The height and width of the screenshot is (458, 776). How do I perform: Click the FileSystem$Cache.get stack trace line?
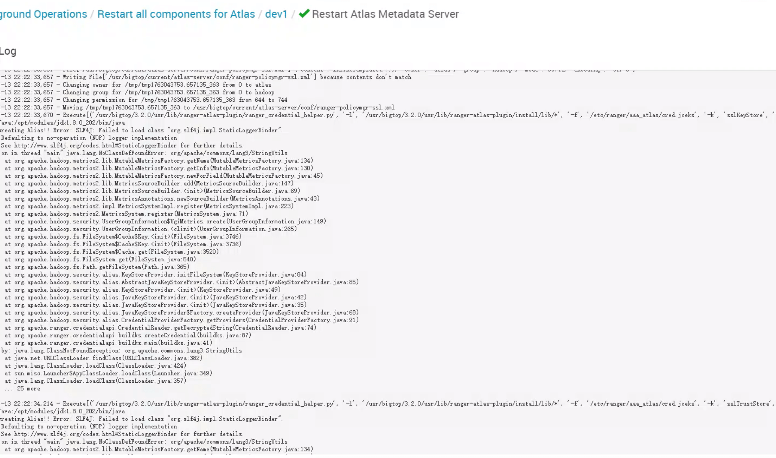coord(112,252)
